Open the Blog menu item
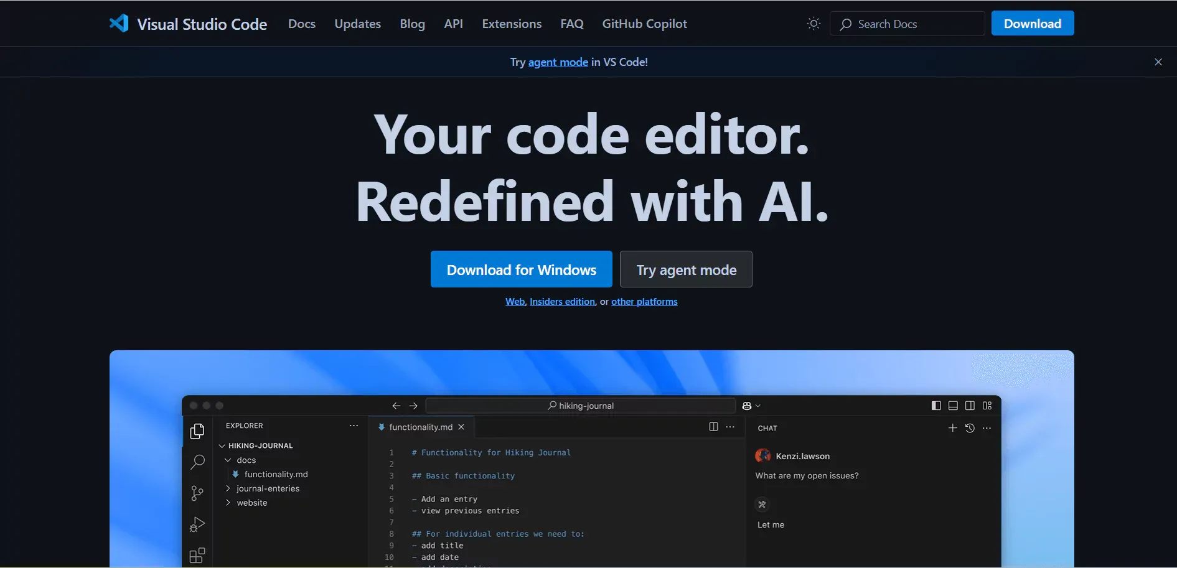This screenshot has width=1177, height=568. pos(412,24)
